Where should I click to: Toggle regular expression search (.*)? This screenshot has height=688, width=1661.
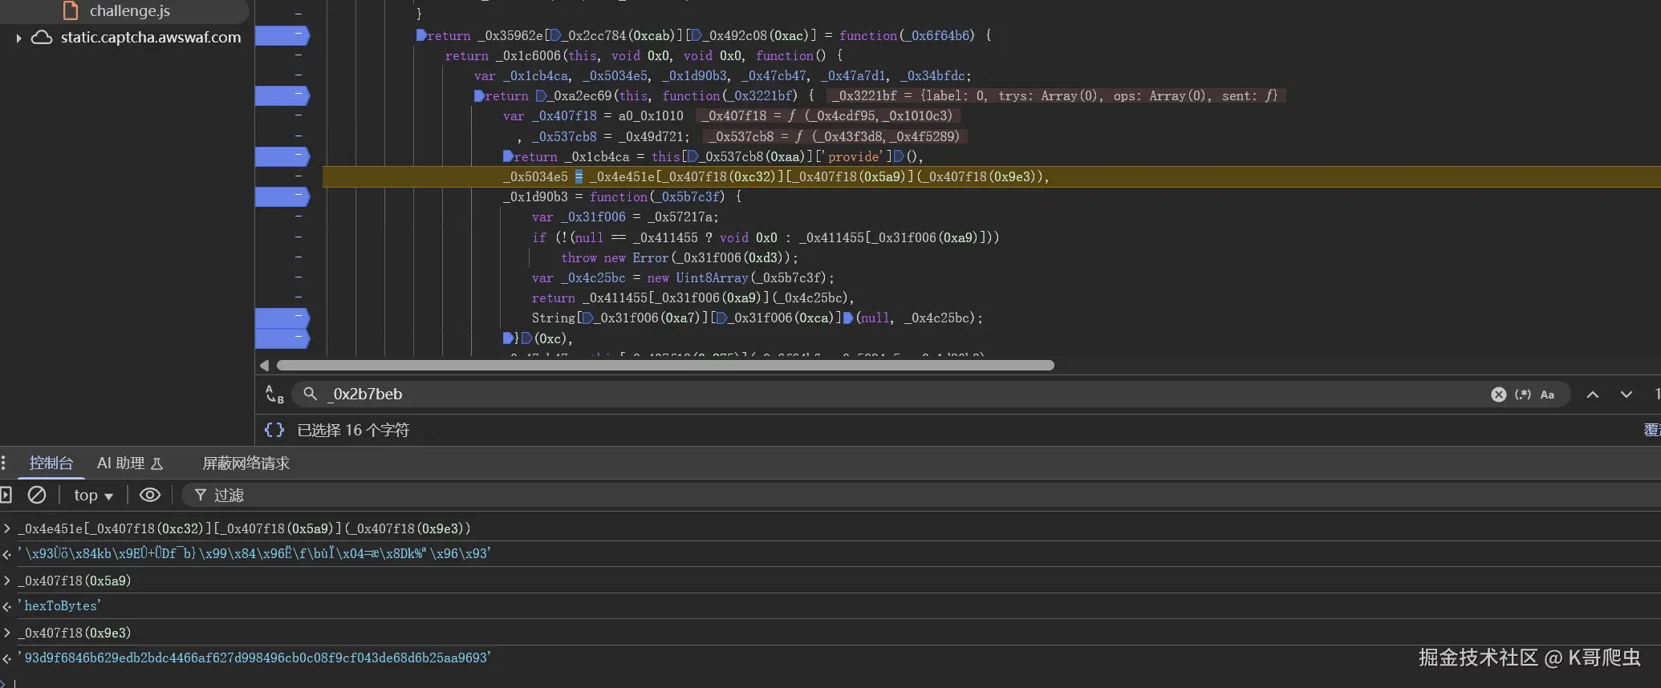[1522, 395]
